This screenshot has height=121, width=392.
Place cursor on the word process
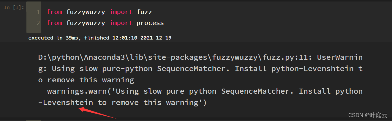tap(150, 23)
